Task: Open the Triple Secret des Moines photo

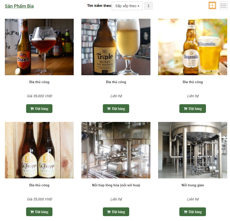Action: (x=116, y=47)
